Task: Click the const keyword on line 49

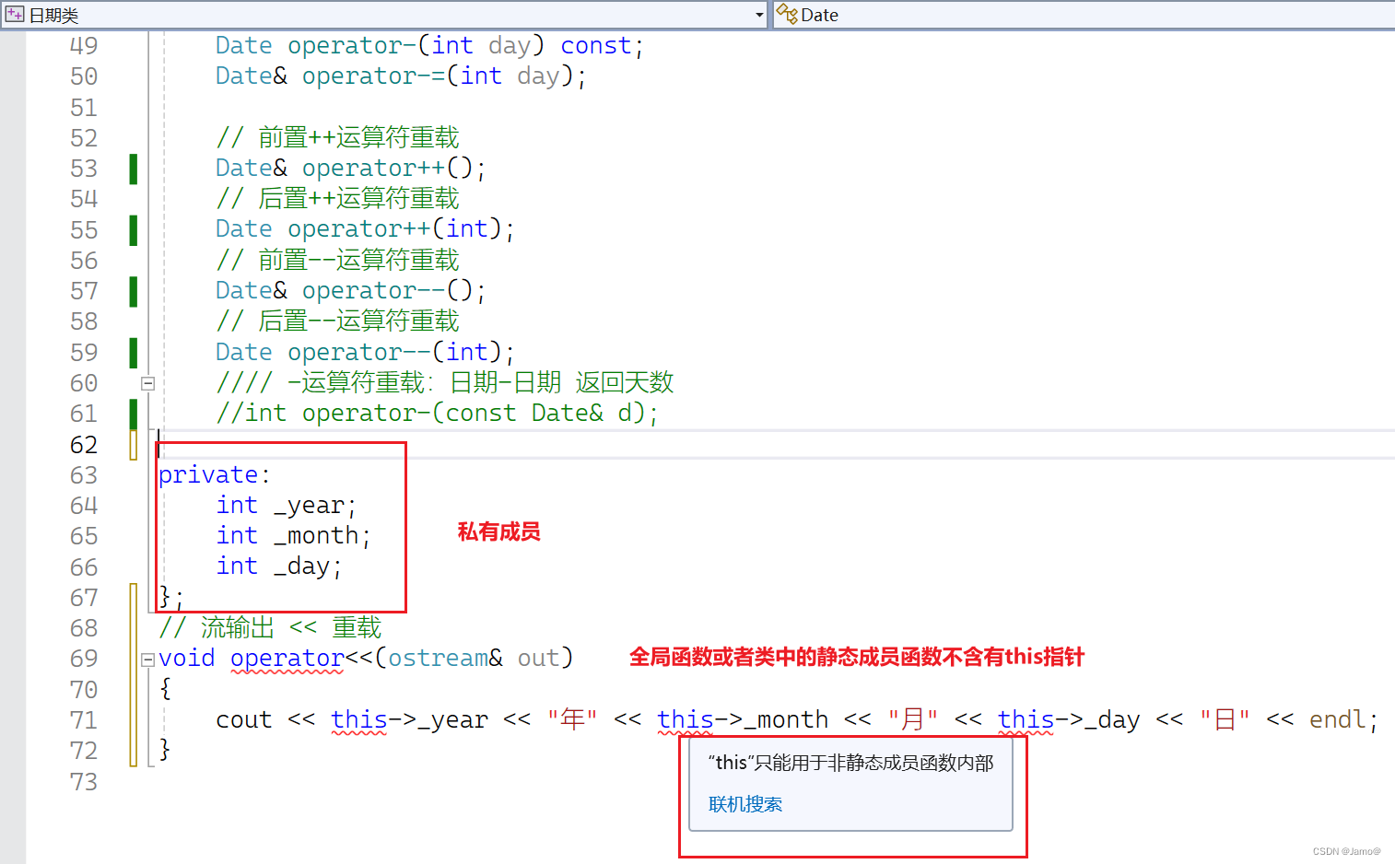Action: point(596,46)
